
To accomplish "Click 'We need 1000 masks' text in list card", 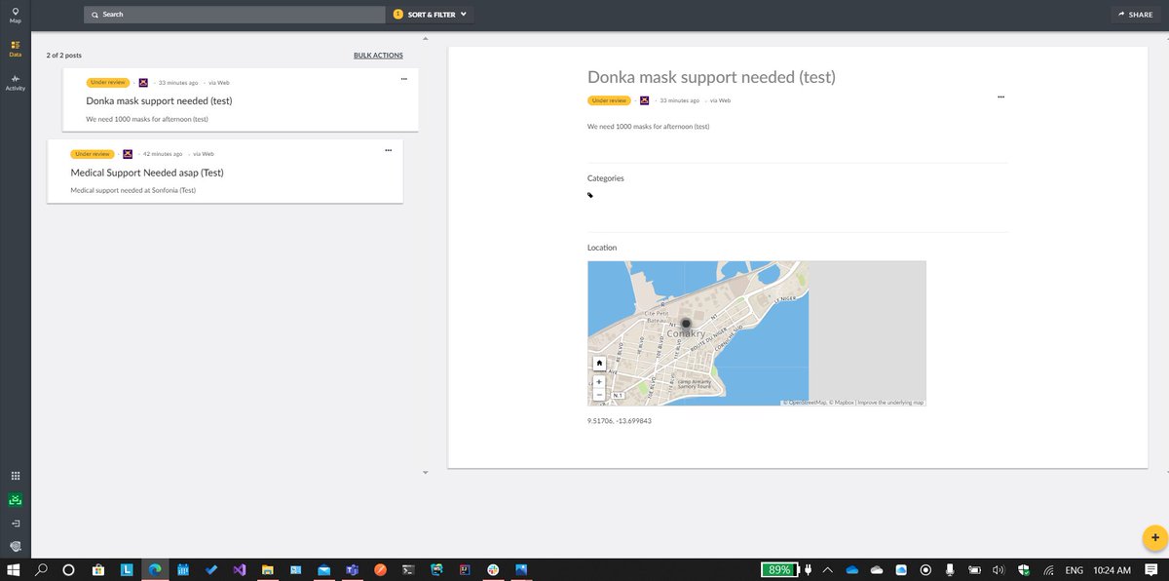I will (147, 119).
